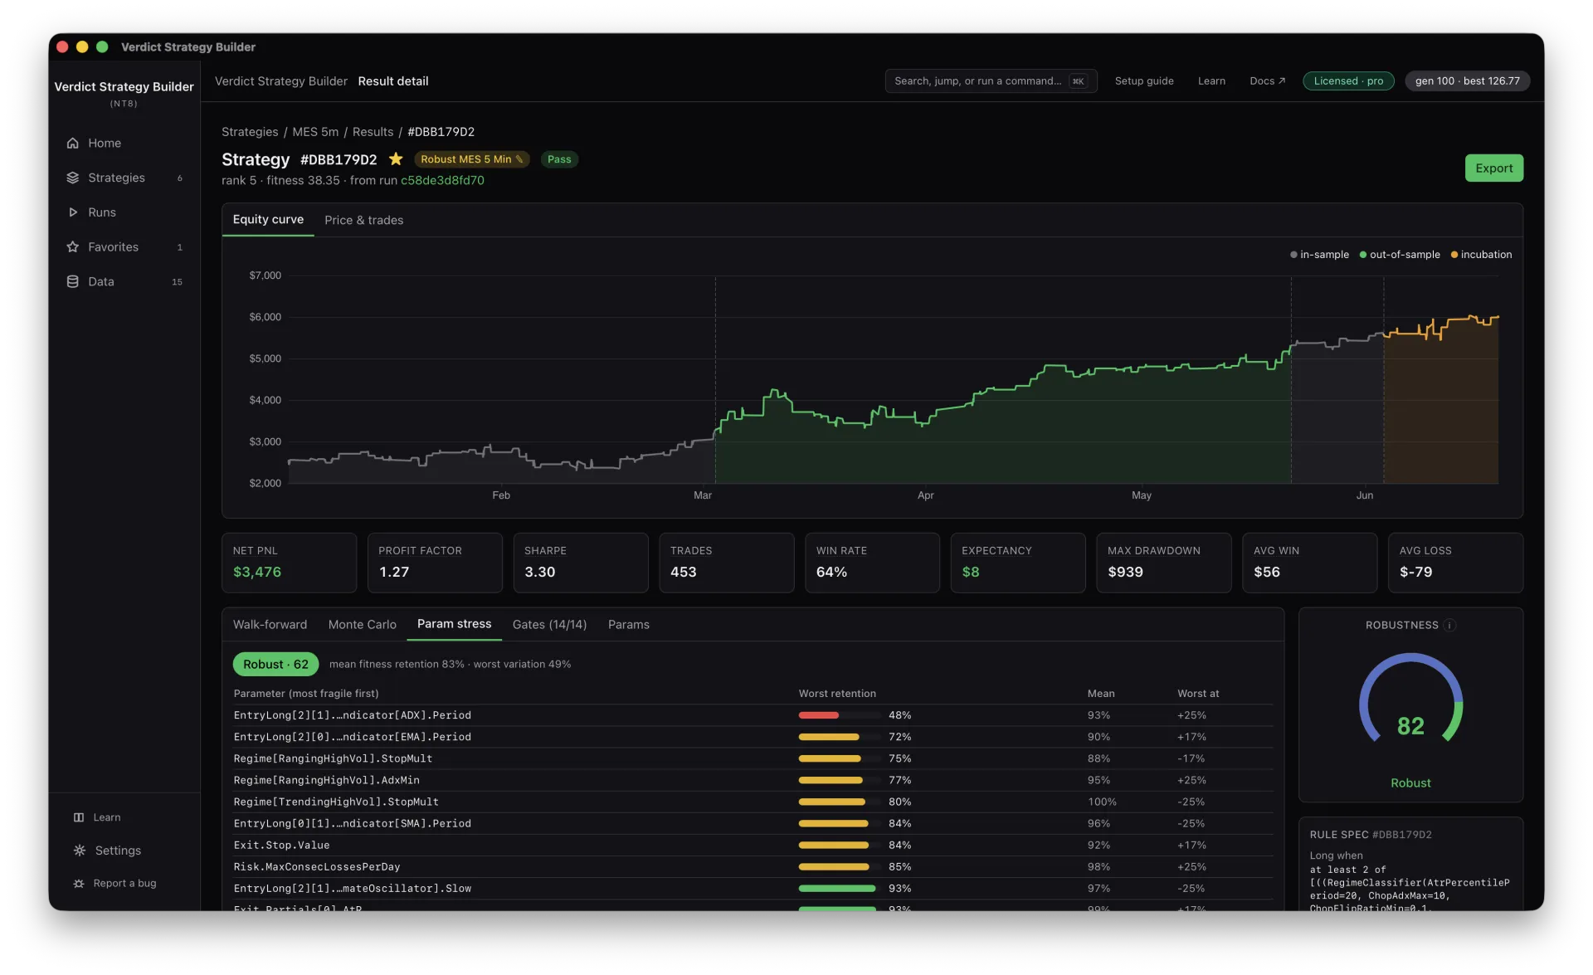Edit the Robust MES 5 Min tag
The image size is (1593, 975).
(x=519, y=159)
